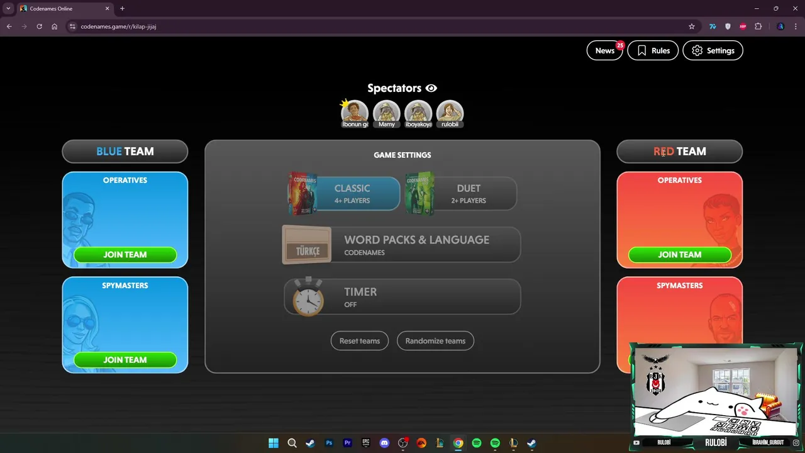805x453 pixels.
Task: Choose the Classic 4+ players mode
Action: [344, 193]
